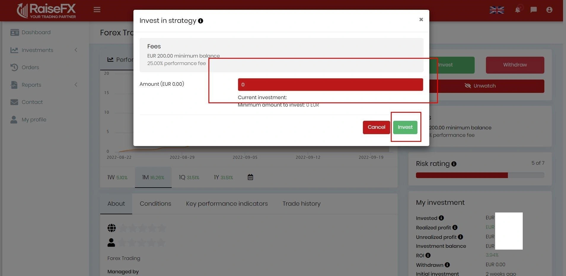The width and height of the screenshot is (566, 276).
Task: Click the hamburger menu icon in header
Action: click(x=97, y=9)
